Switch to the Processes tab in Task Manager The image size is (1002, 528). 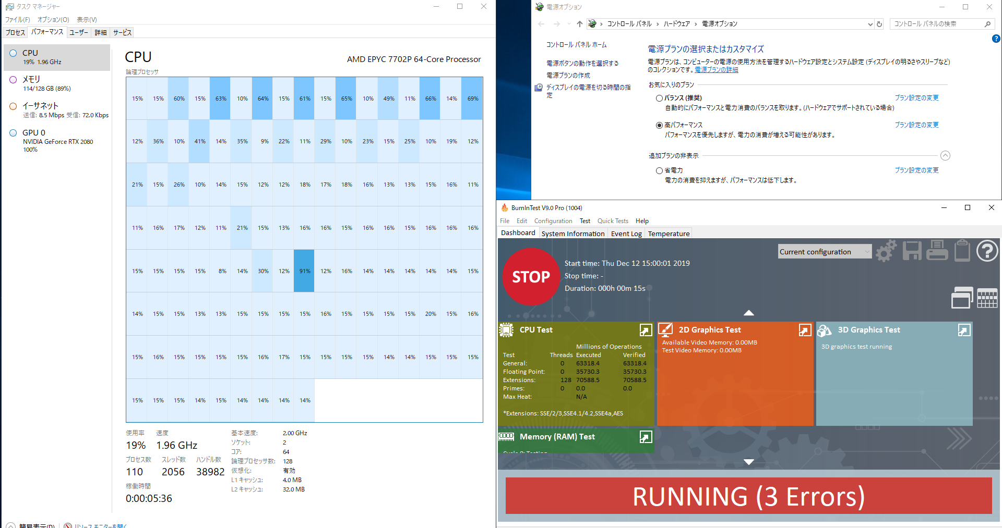click(x=15, y=32)
